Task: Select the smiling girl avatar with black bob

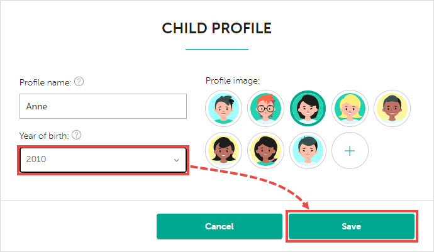Action: [224, 150]
